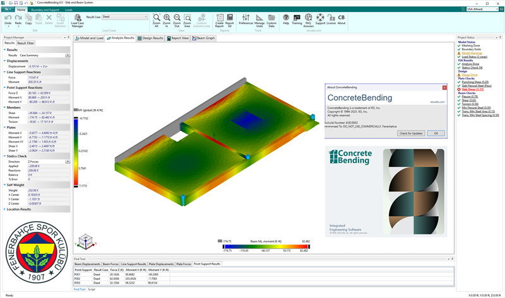Open the Design Results view tab

[150, 38]
